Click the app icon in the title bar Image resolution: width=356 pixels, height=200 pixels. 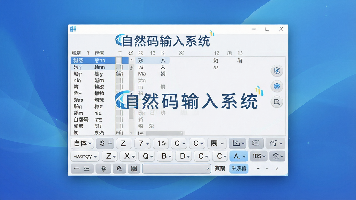coord(73,29)
